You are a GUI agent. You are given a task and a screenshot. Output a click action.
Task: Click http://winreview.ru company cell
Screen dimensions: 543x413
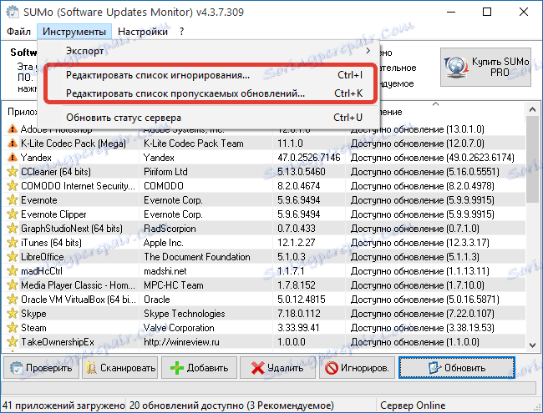pyautogui.click(x=181, y=342)
